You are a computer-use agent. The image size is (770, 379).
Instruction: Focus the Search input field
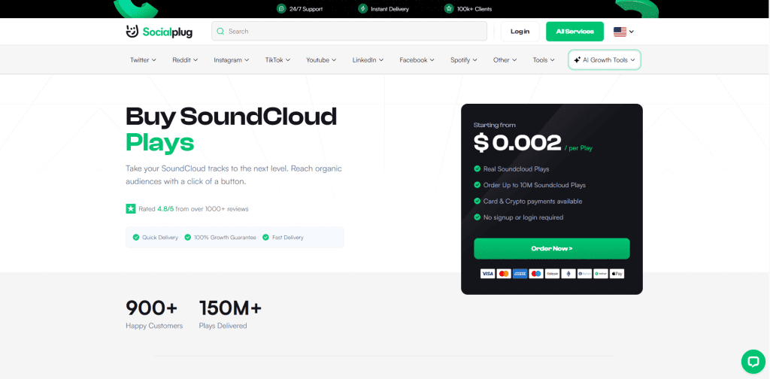pos(349,31)
